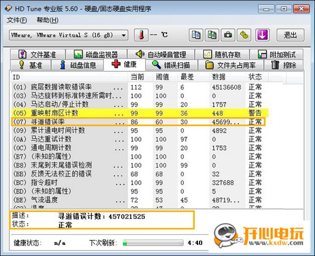Click the ID column header
This screenshot has height=256, width=315.
(x=16, y=77)
